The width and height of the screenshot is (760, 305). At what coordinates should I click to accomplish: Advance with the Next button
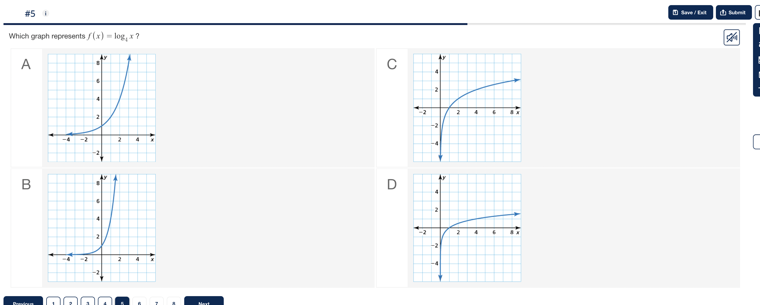(x=204, y=302)
